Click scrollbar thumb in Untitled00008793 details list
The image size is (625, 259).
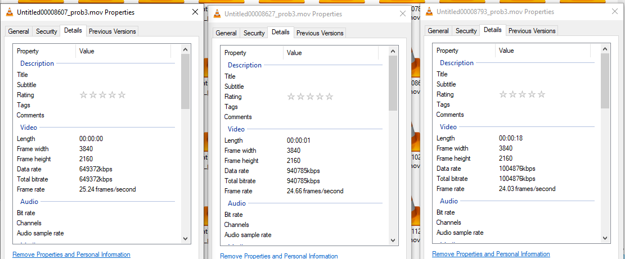pos(605,81)
